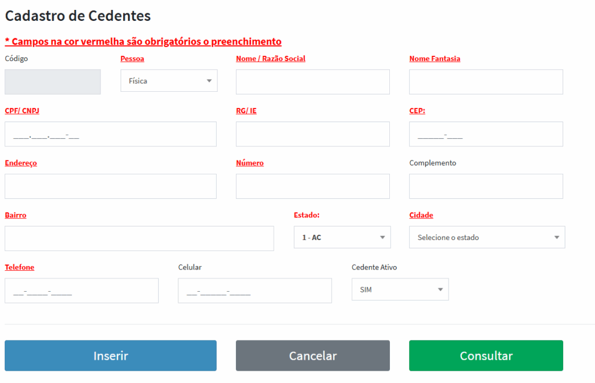Open the Cidade dropdown list
The width and height of the screenshot is (595, 383).
[x=487, y=237]
